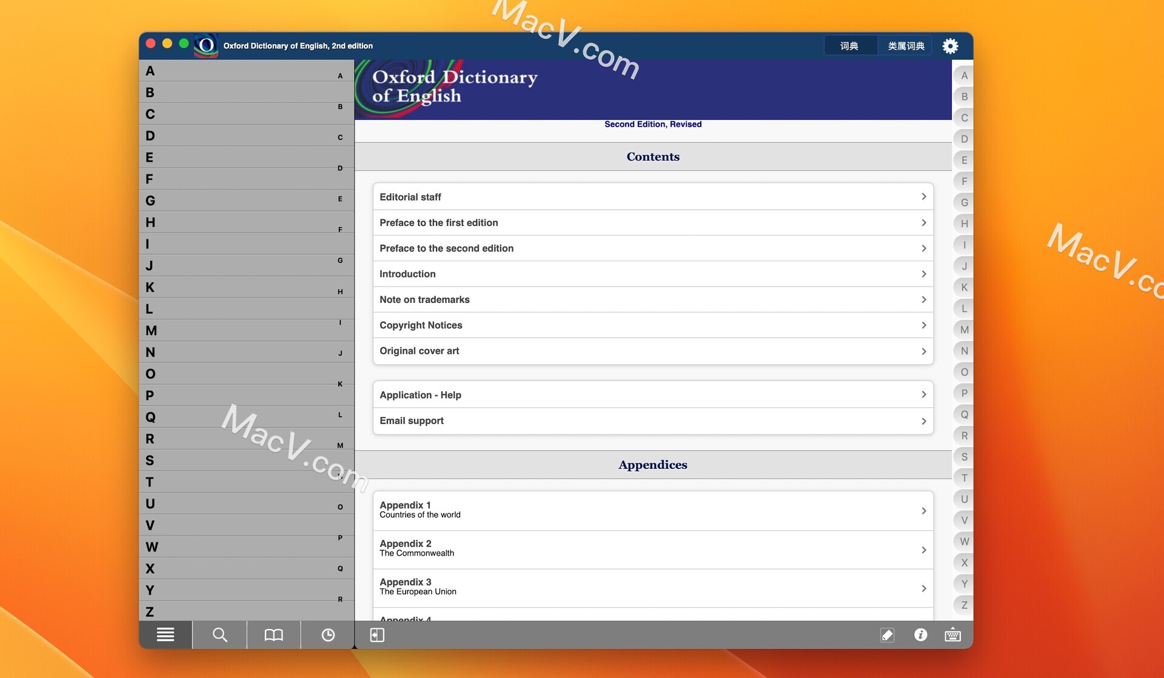Click chevron on Application - Help row
Image resolution: width=1164 pixels, height=678 pixels.
pos(923,394)
